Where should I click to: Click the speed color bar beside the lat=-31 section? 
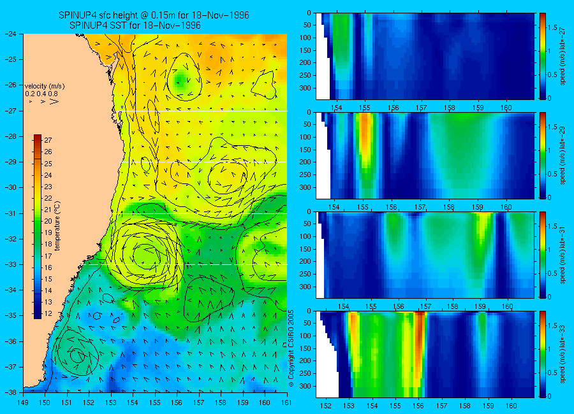click(x=543, y=255)
